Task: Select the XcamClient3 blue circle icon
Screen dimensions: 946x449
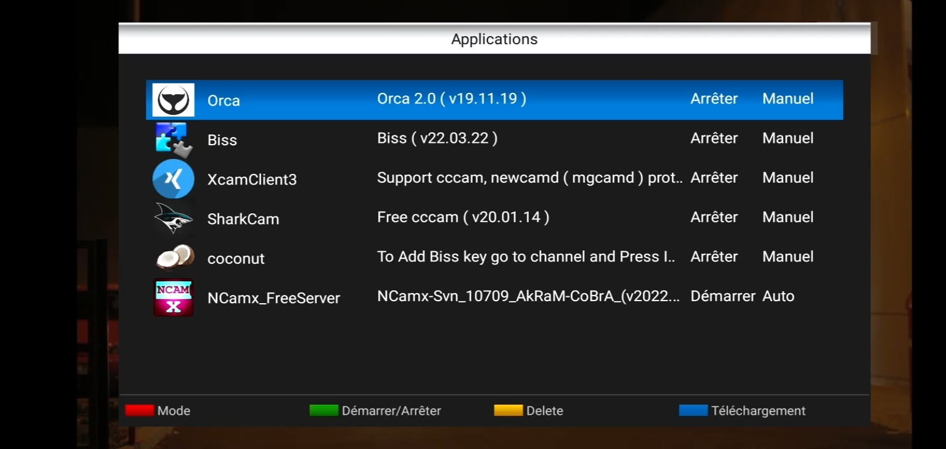Action: click(173, 179)
